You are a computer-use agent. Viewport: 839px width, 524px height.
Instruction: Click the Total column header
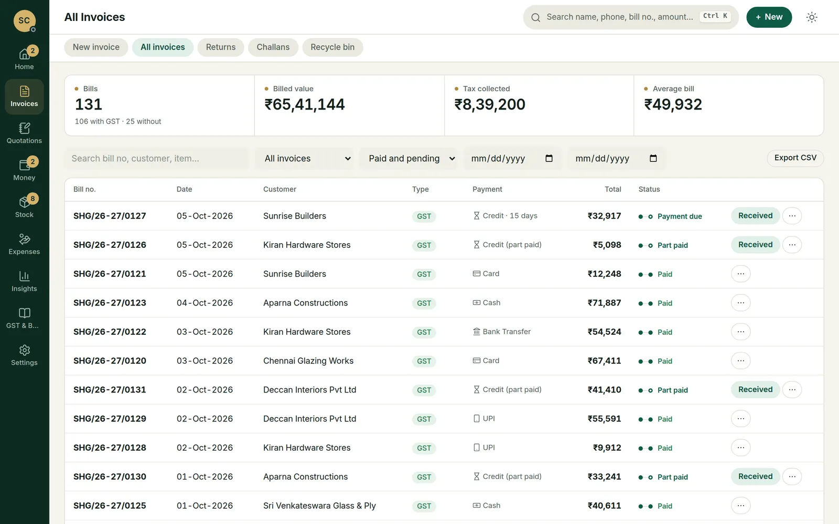[x=612, y=189]
